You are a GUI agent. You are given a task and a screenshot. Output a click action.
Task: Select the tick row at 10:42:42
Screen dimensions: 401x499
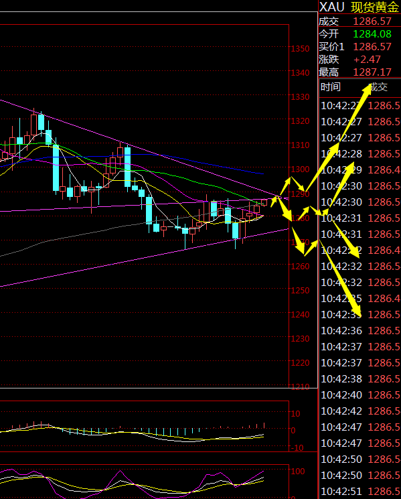tap(360, 411)
